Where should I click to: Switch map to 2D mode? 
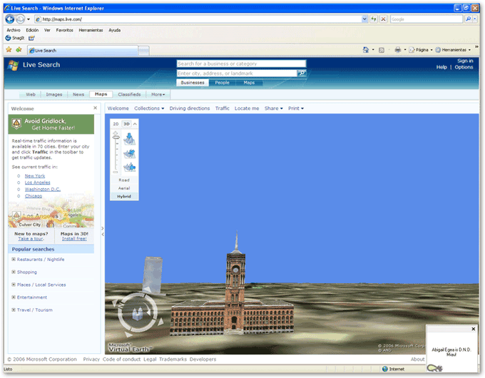(116, 123)
